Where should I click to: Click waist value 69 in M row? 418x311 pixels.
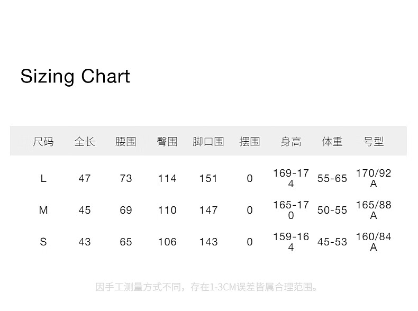(126, 210)
